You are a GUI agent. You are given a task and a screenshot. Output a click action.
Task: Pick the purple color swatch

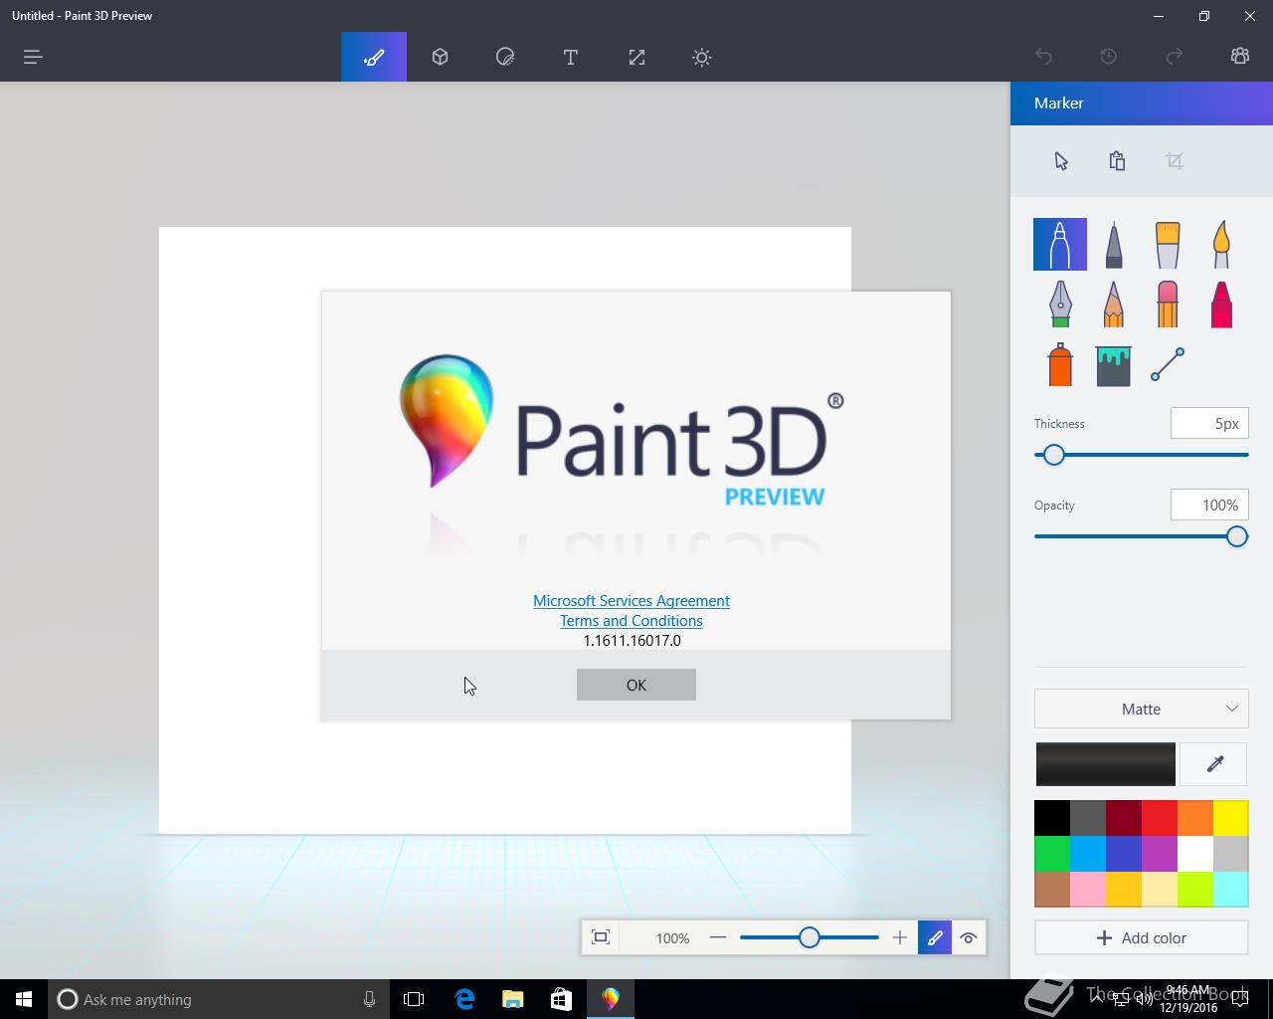1160,854
